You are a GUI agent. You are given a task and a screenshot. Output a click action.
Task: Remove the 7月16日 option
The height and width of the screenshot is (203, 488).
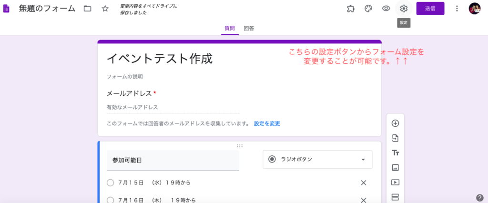(x=363, y=200)
